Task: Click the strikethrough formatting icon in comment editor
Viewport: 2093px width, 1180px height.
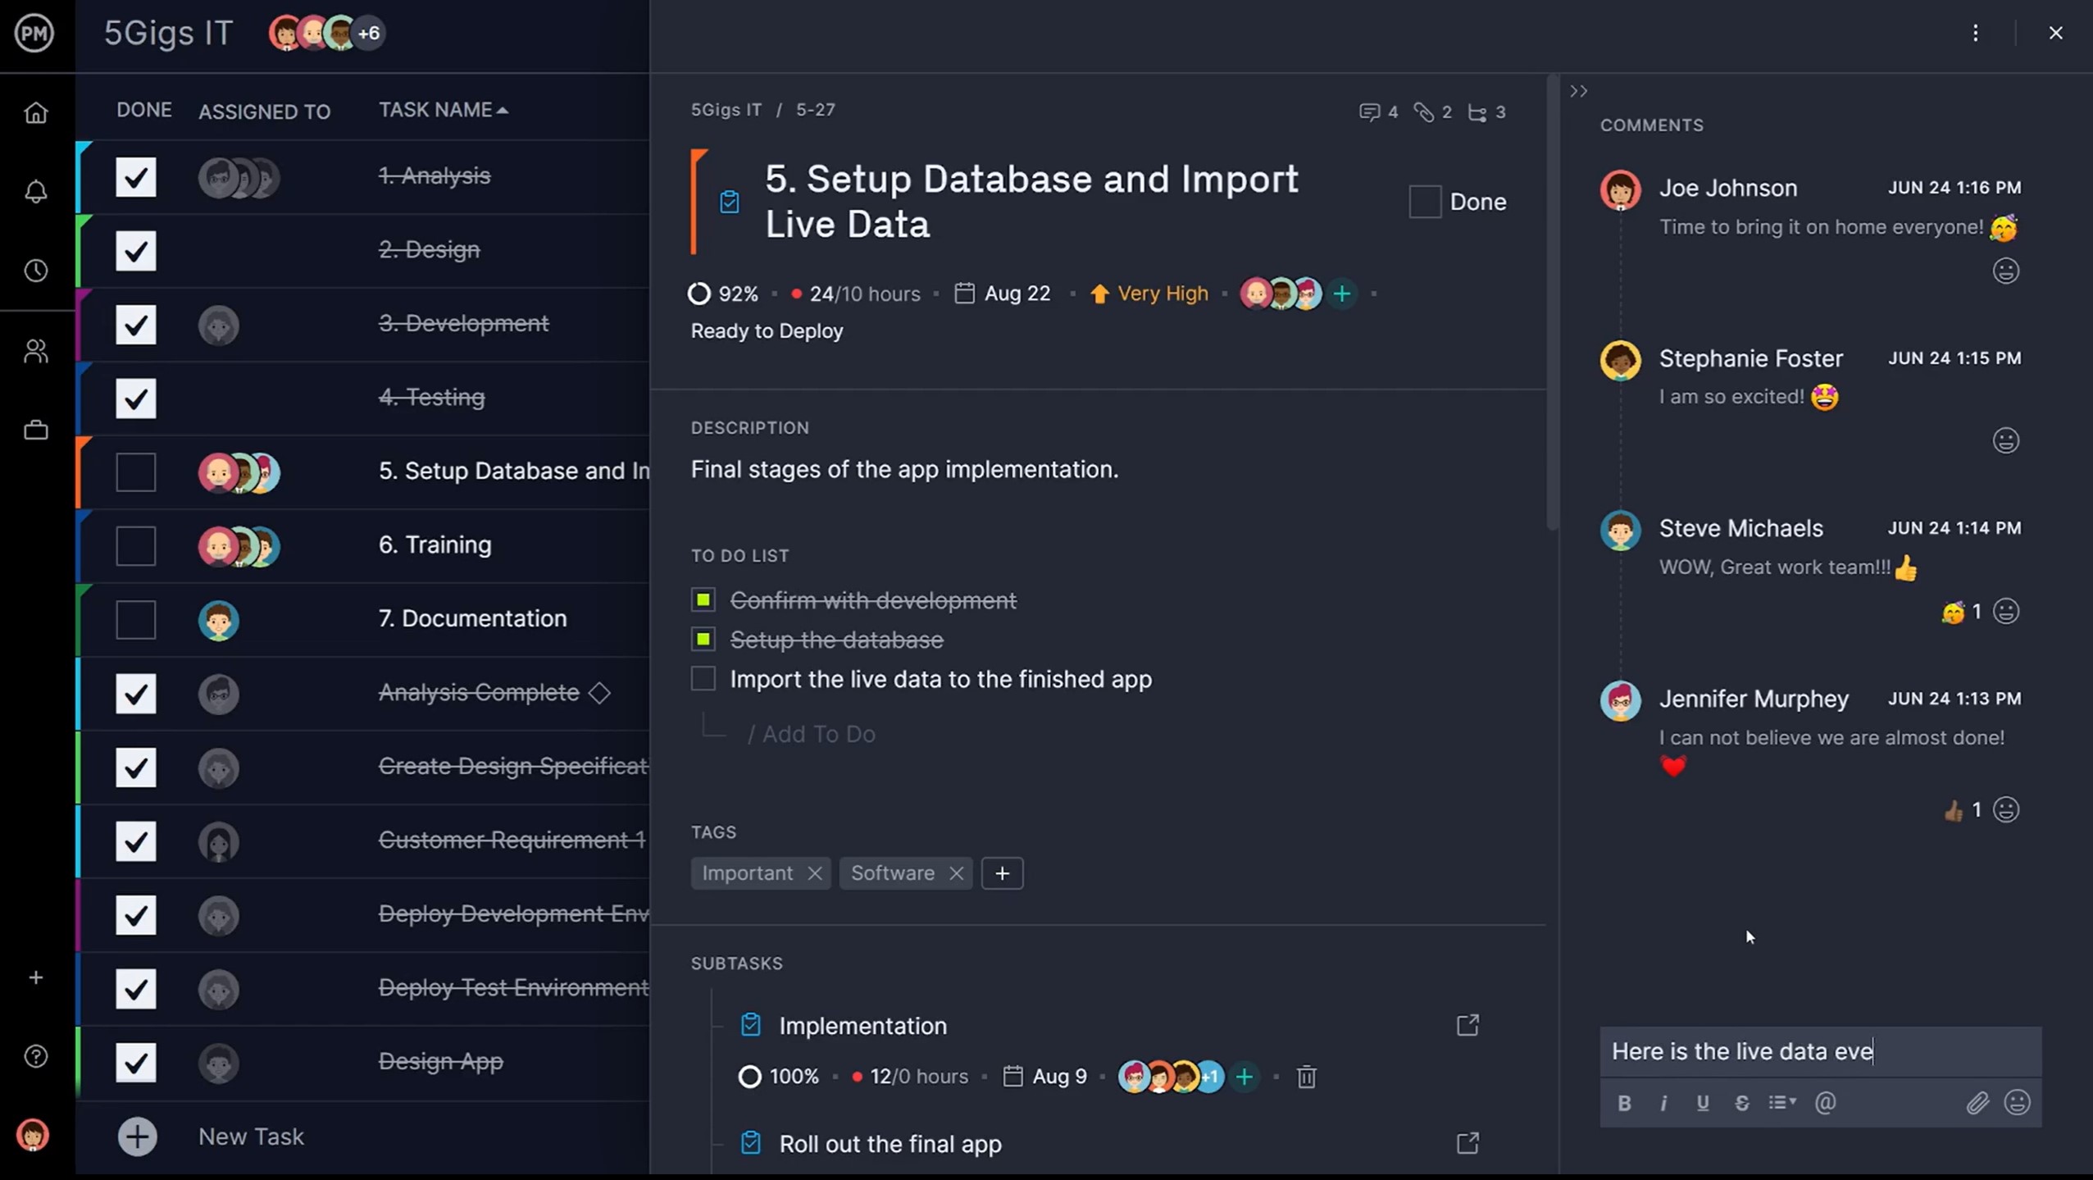Action: click(x=1740, y=1102)
